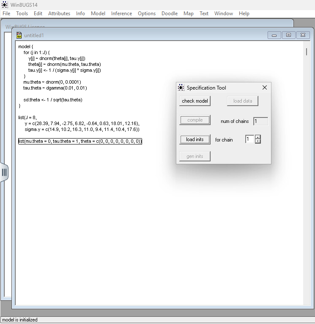Click the side panel grip handle on left edge
This screenshot has width=315, height=324.
[x=4, y=172]
